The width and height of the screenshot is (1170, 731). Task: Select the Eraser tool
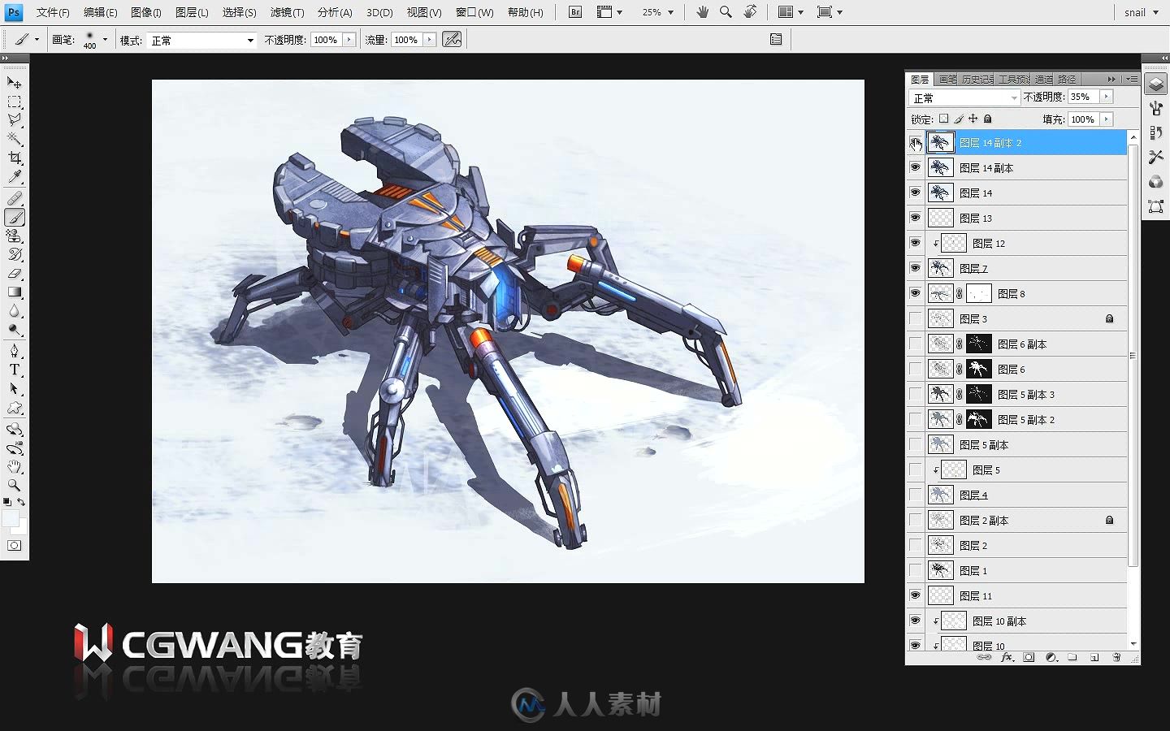[15, 273]
